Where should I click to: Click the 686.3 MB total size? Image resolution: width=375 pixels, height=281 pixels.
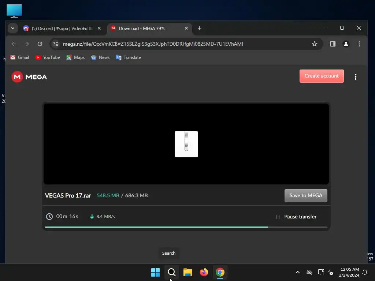[x=136, y=195]
